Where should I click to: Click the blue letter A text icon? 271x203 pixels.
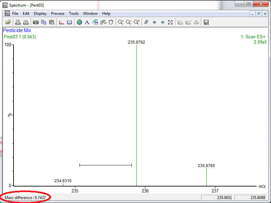(x=87, y=22)
